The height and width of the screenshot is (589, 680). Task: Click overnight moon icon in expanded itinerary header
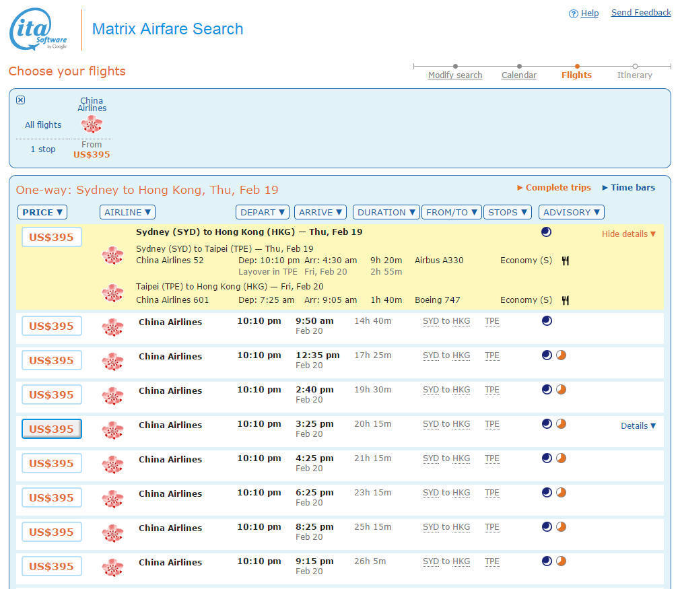point(547,232)
